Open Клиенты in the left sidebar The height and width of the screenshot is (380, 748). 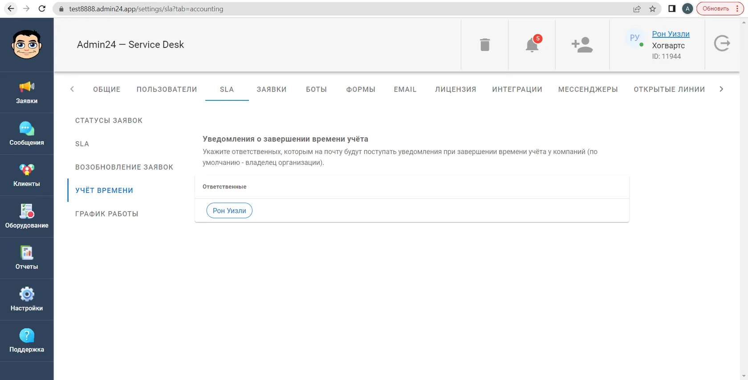27,175
